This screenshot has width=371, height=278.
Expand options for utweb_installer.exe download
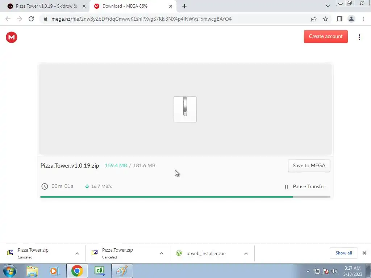[246, 253]
